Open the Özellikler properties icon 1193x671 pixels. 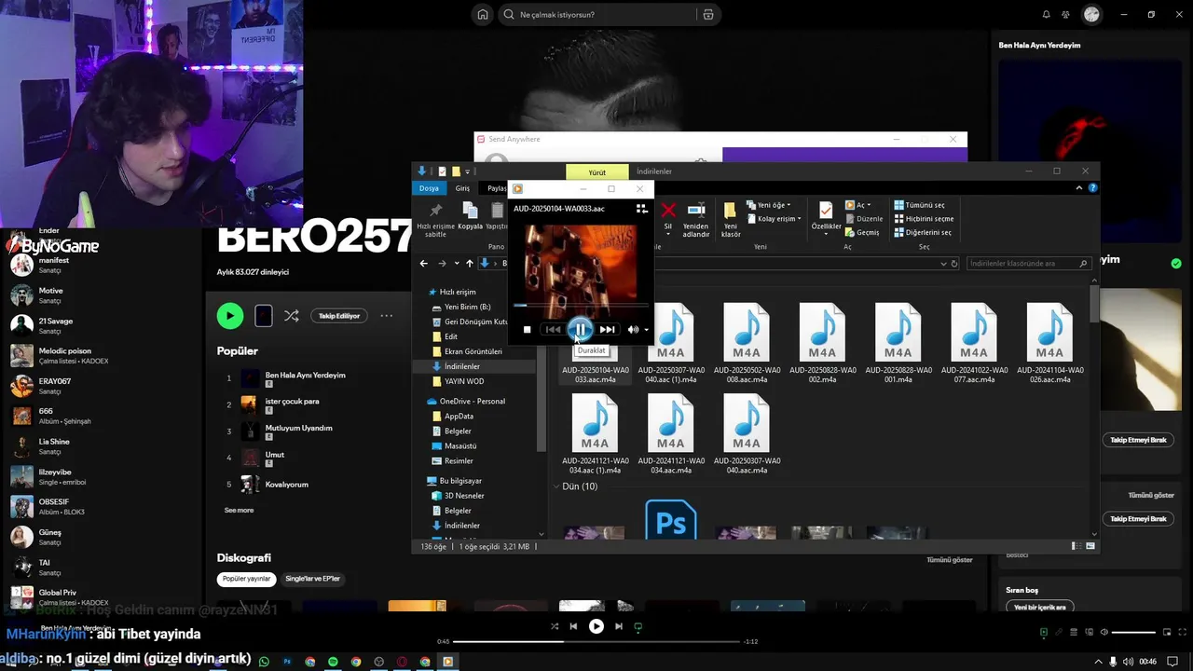[x=826, y=216]
